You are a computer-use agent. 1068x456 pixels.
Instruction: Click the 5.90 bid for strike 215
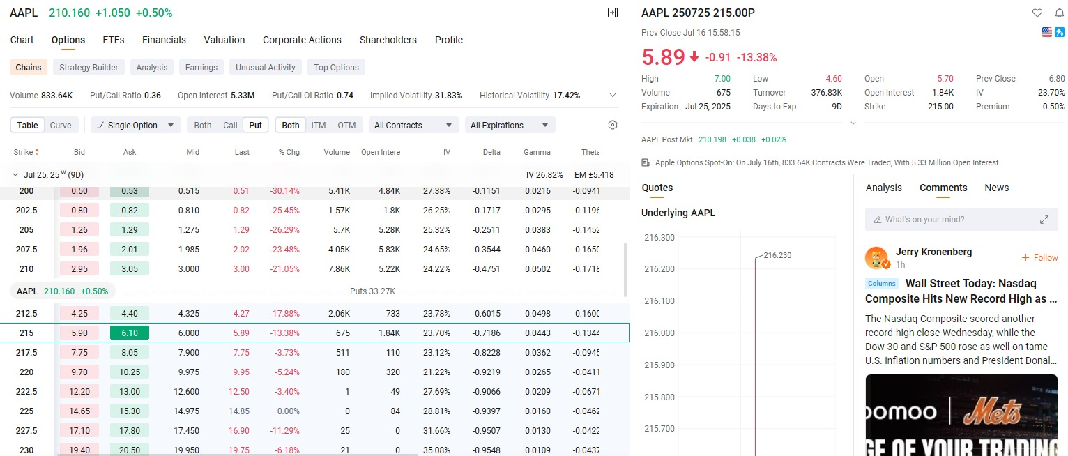click(79, 333)
